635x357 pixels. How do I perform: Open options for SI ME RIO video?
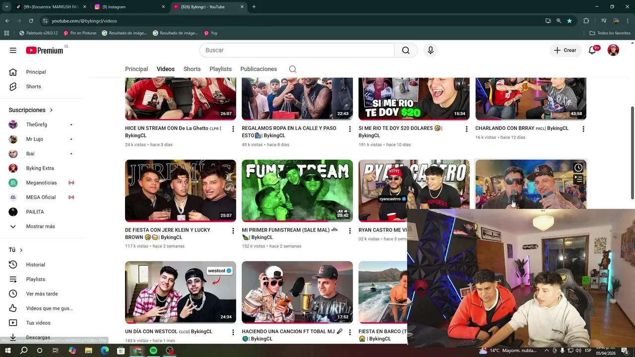466,129
